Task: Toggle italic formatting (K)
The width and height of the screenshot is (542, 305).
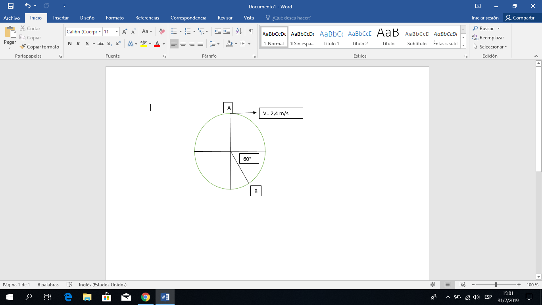Action: 78,44
